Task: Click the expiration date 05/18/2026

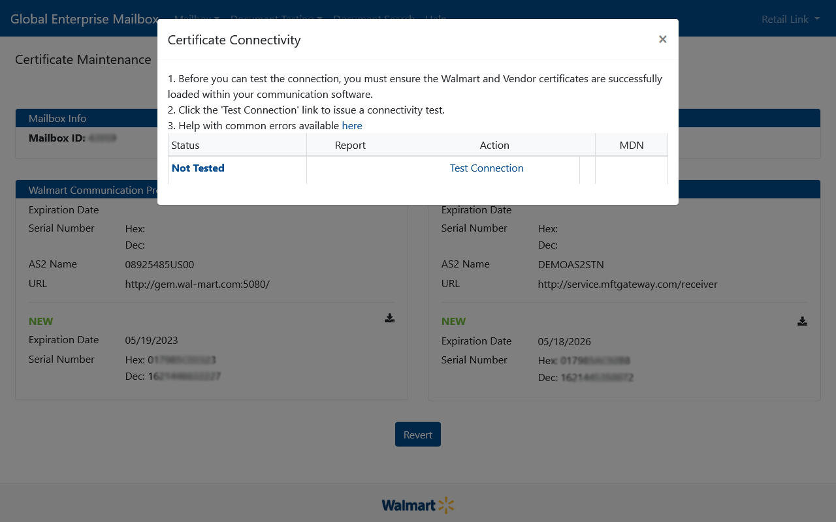Action: click(564, 342)
